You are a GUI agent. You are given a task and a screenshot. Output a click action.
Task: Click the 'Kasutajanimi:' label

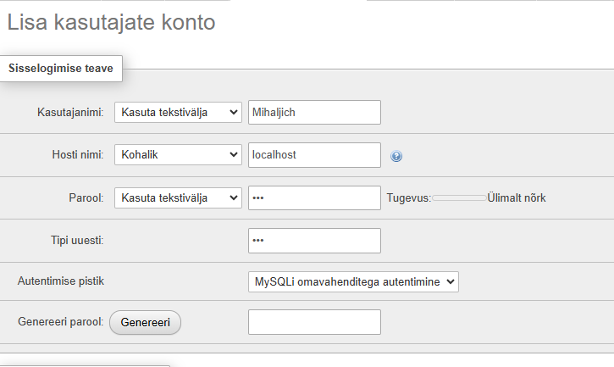[70, 113]
